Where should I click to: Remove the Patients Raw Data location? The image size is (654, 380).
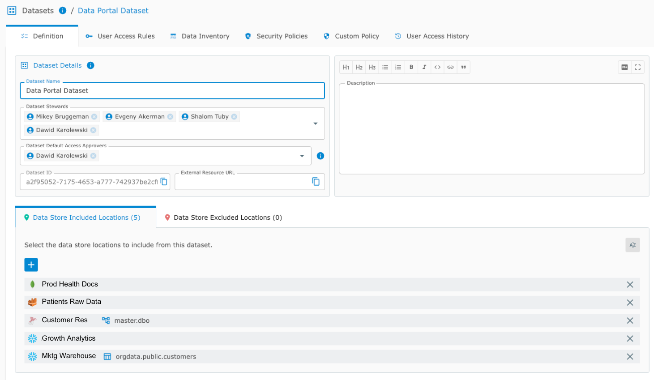click(630, 303)
